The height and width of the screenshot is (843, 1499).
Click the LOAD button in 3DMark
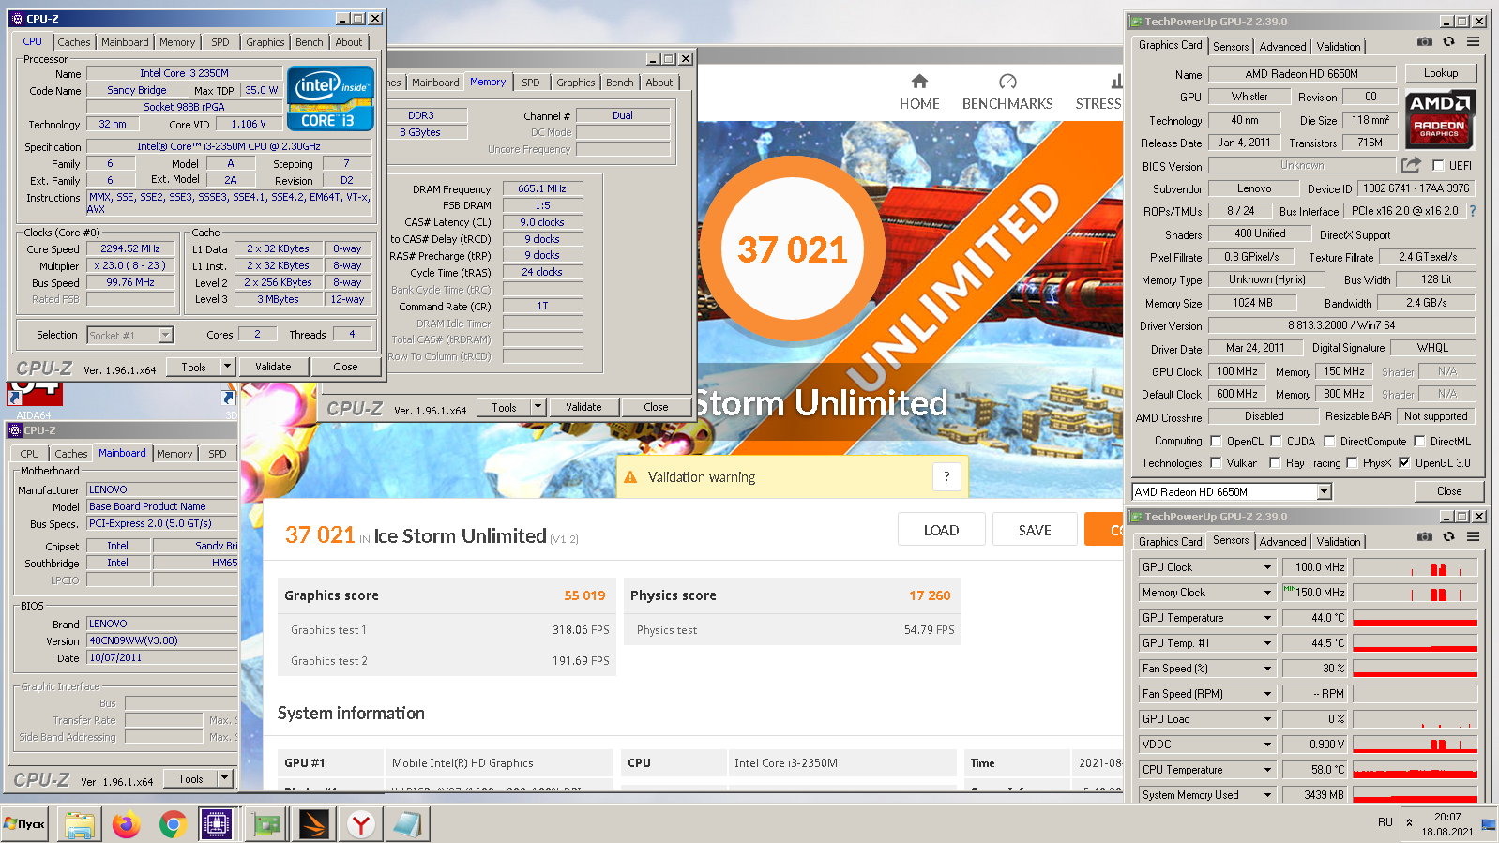pos(941,530)
